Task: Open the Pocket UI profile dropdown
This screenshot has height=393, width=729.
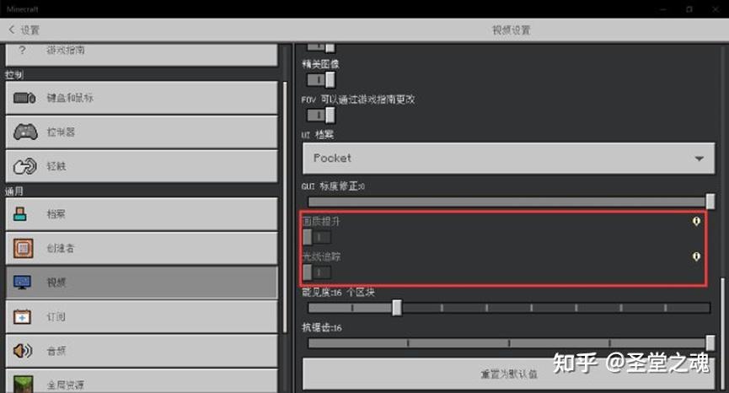Action: click(x=509, y=159)
